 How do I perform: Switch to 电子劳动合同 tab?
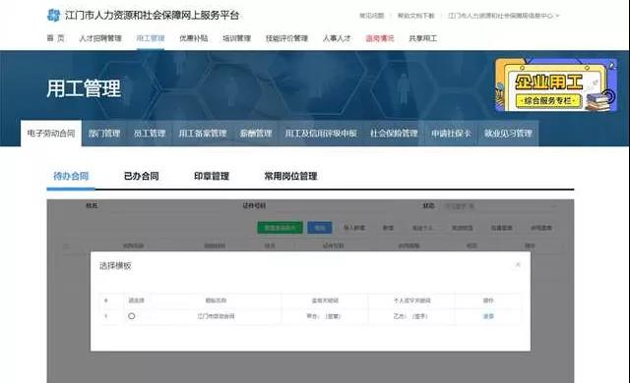coord(51,133)
